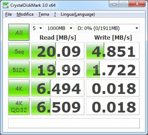148x135 pixels.
Task: Select the 512K write result 1.722
Action: (113, 69)
